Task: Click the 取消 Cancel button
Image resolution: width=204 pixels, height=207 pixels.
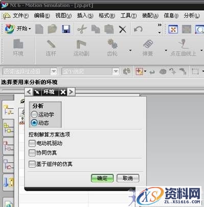Action: pos(128,178)
